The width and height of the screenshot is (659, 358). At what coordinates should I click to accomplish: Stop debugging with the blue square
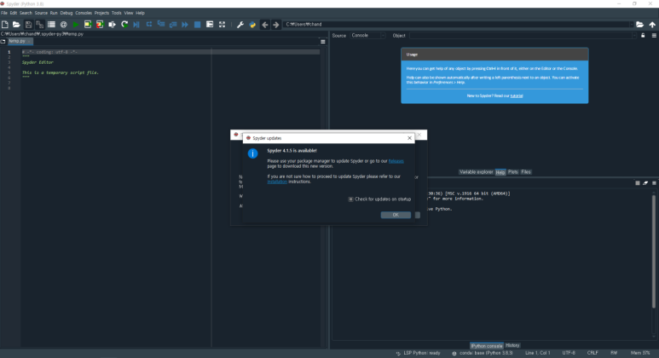(x=197, y=25)
